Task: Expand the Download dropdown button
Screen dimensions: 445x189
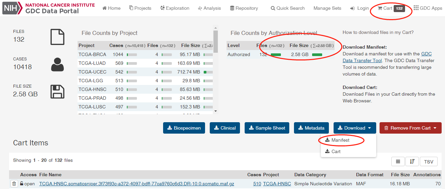Action: 355,128
